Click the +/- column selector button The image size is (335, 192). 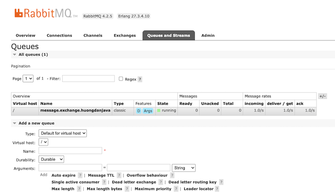pyautogui.click(x=323, y=96)
